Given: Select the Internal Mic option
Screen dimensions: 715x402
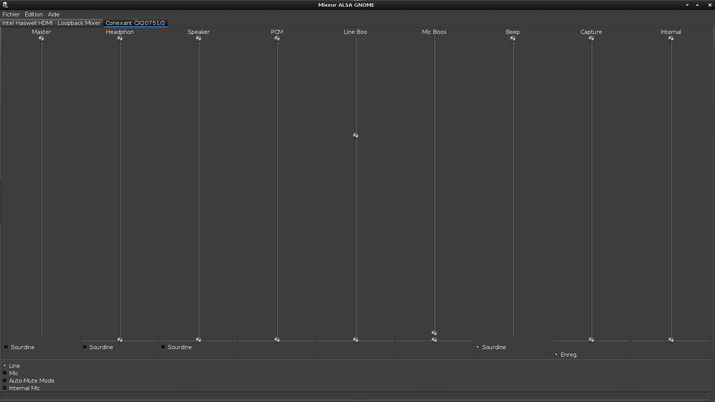Looking at the screenshot, I should [5, 388].
